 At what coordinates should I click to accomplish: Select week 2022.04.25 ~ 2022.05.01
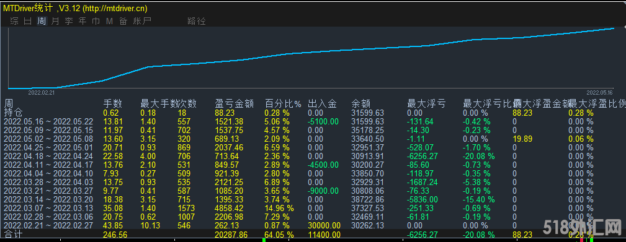pos(48,147)
